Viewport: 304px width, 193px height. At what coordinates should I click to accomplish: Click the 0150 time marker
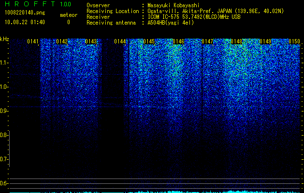coord(294,41)
